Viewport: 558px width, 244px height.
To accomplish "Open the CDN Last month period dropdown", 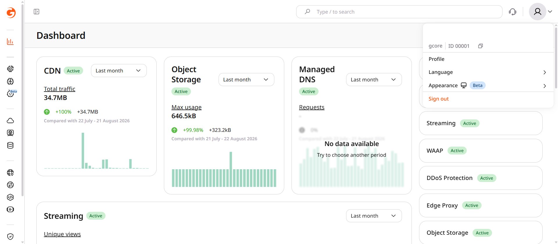I will 119,71.
